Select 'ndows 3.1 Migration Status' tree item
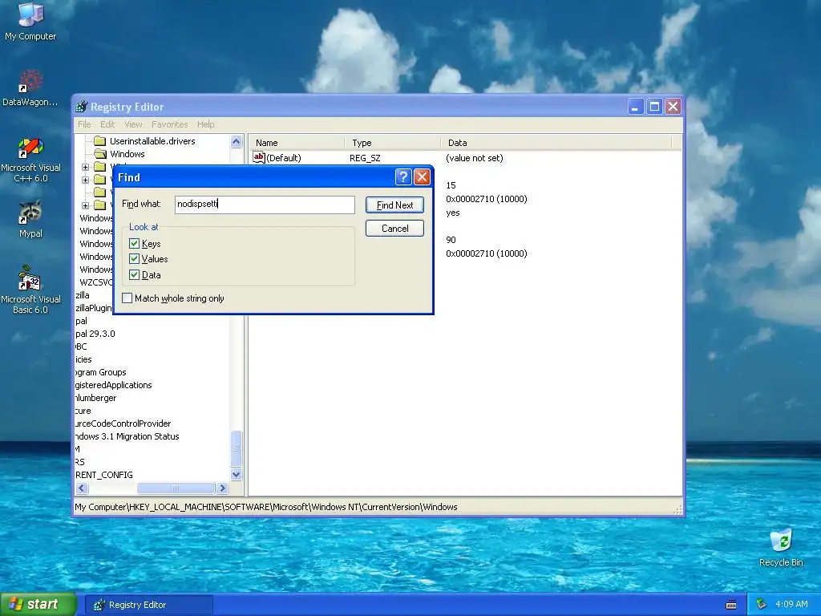 pyautogui.click(x=127, y=436)
